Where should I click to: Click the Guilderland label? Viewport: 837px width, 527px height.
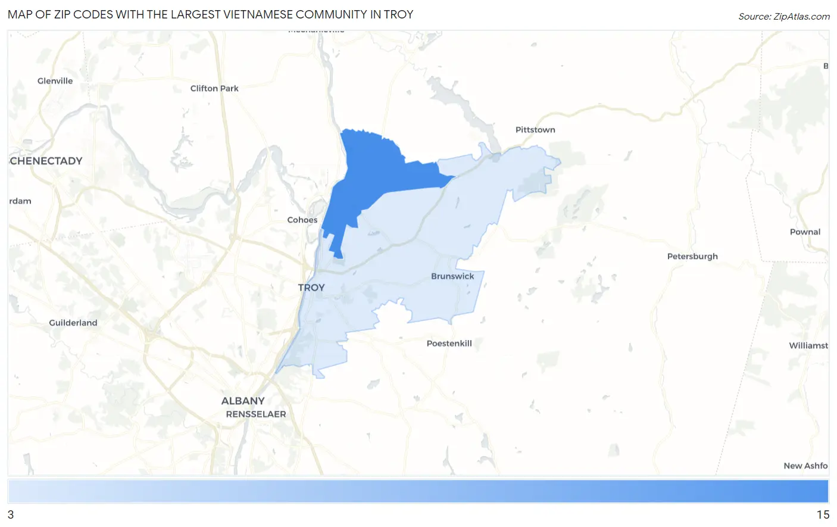(x=73, y=323)
